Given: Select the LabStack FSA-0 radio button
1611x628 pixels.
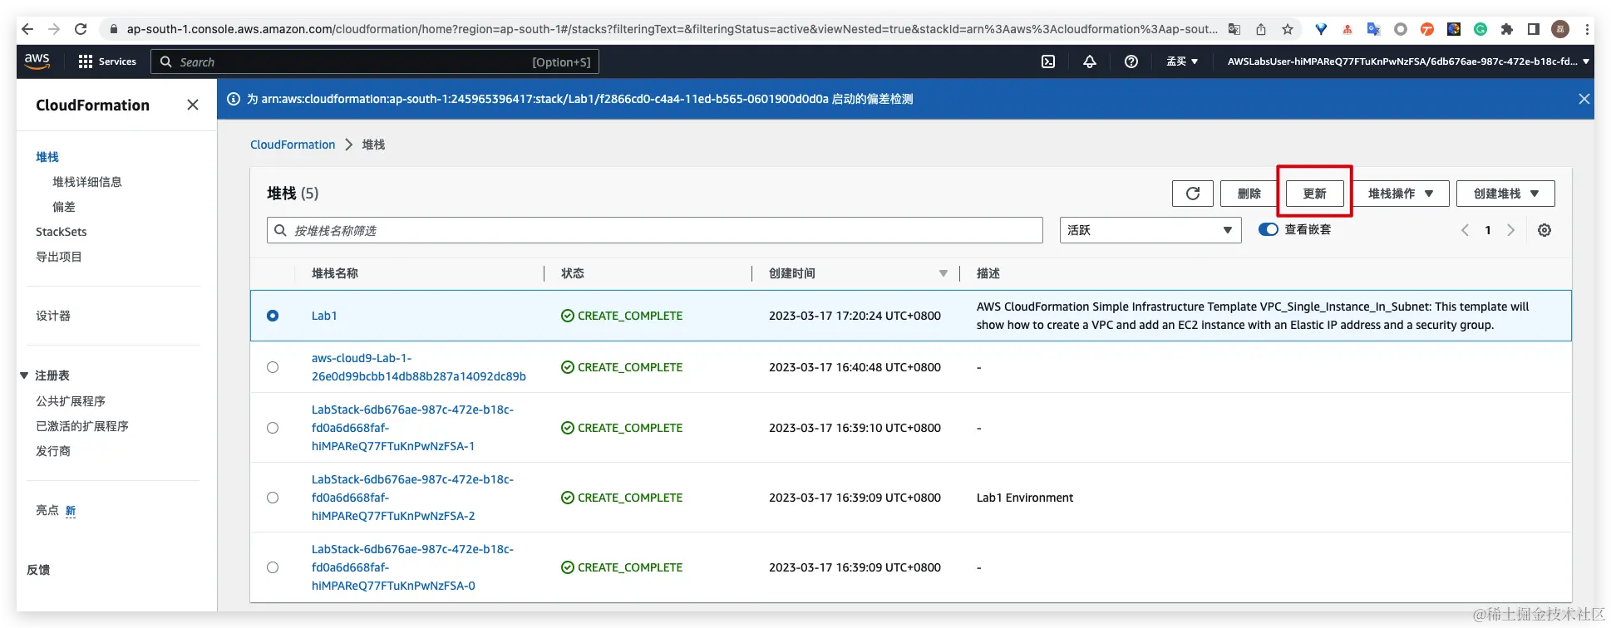Looking at the screenshot, I should (x=273, y=567).
